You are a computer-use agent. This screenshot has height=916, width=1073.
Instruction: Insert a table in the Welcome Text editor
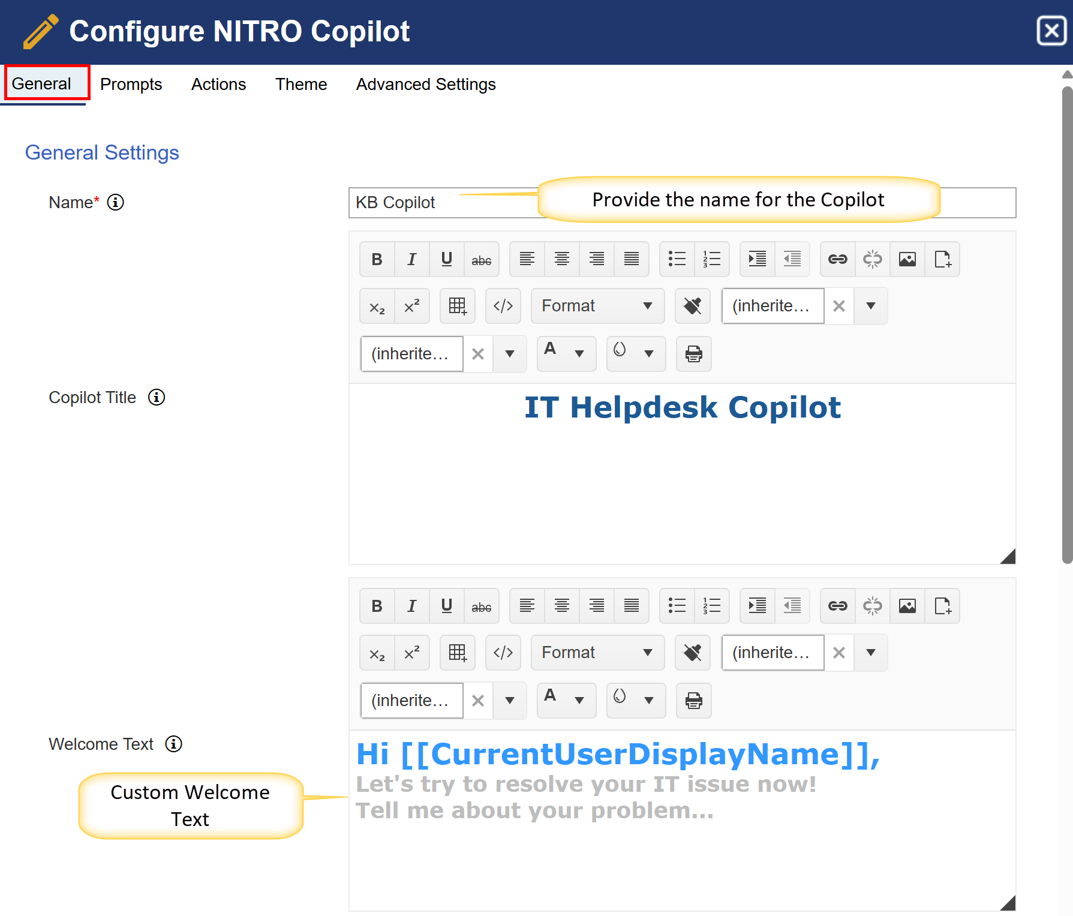click(457, 653)
